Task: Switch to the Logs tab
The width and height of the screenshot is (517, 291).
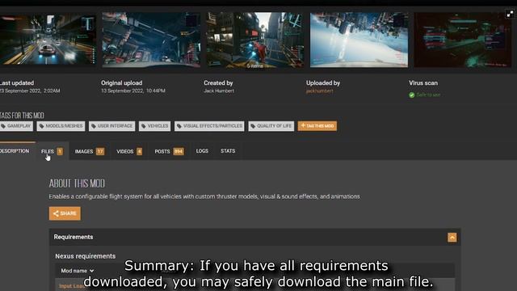Action: point(202,151)
